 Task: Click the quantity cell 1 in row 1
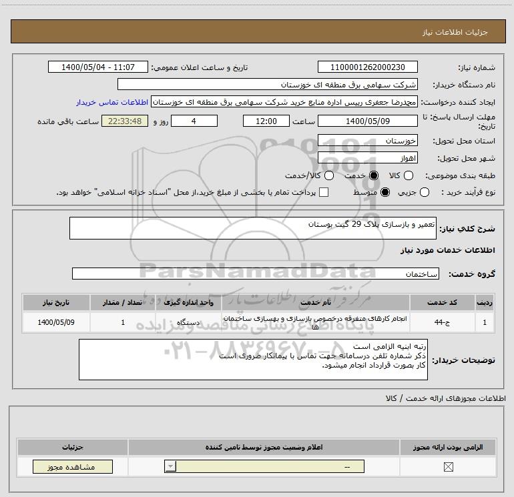pos(123,322)
